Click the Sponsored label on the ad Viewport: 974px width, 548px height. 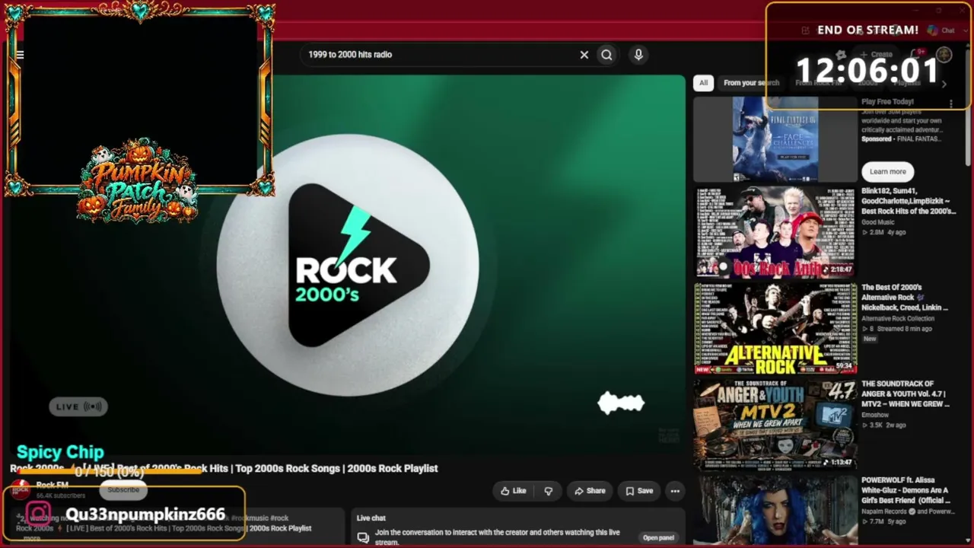(877, 139)
